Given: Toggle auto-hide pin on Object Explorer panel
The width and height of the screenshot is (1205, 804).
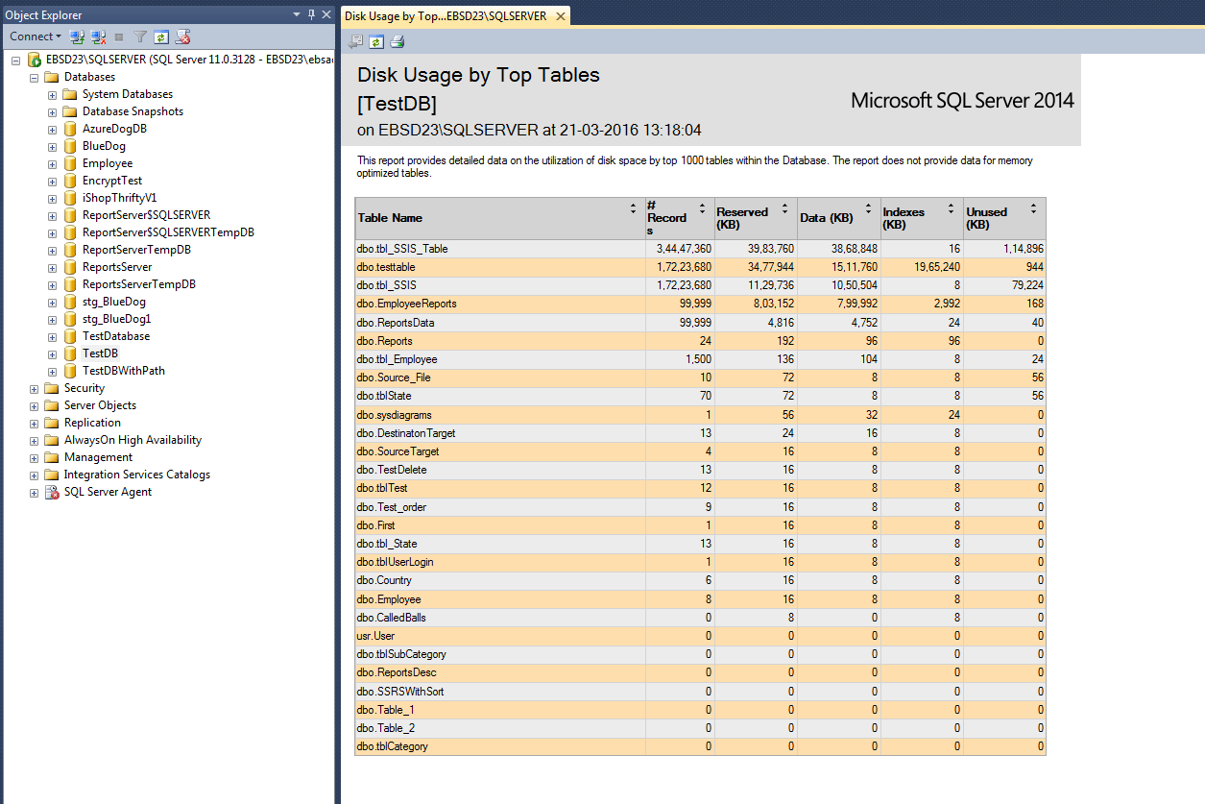Looking at the screenshot, I should 312,14.
